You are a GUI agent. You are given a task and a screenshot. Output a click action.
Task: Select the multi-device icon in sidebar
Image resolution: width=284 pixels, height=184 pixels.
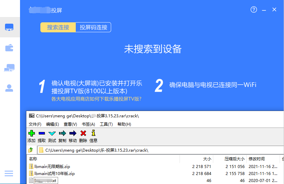9,68
